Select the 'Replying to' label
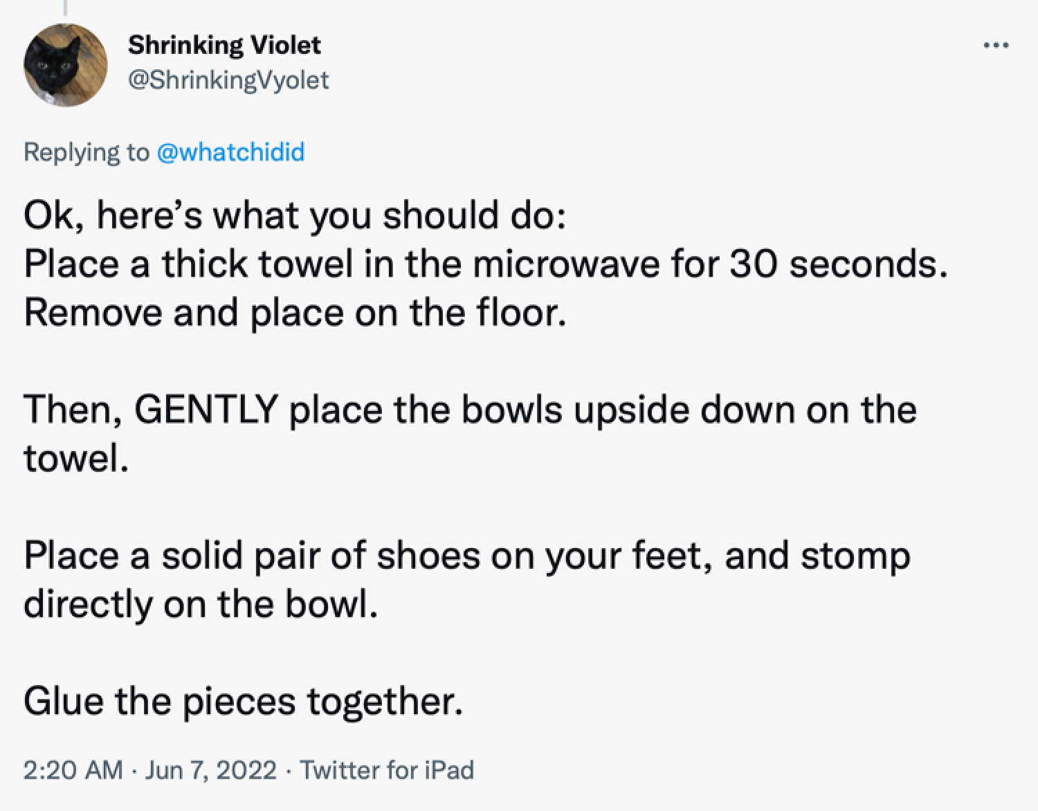The height and width of the screenshot is (811, 1038). (x=86, y=152)
